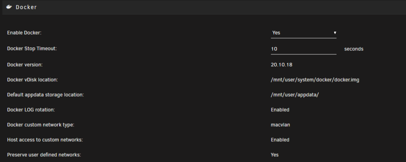Click the /mnt/user/appdata/ path value
The height and width of the screenshot is (162, 406).
tap(295, 95)
